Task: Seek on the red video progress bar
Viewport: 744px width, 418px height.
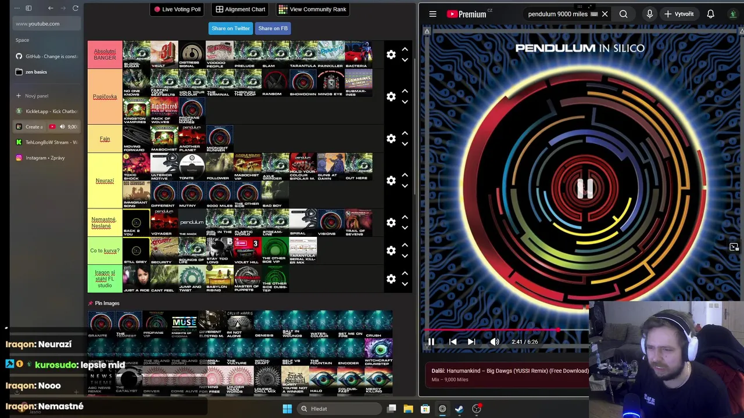Action: click(x=507, y=330)
